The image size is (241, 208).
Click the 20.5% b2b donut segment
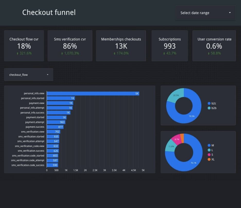coord(176,96)
